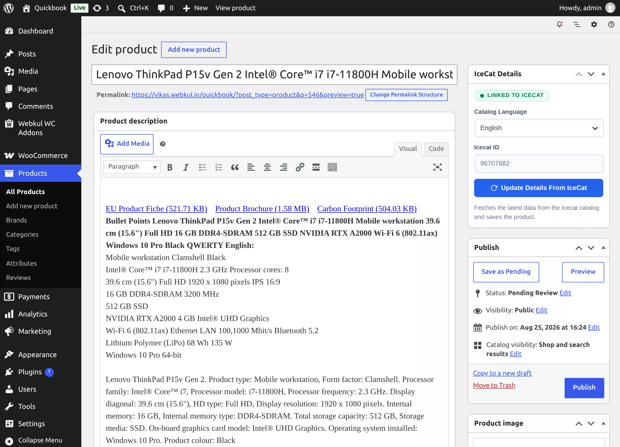Move IceCat Details panel down
620x447 pixels.
[x=591, y=74]
